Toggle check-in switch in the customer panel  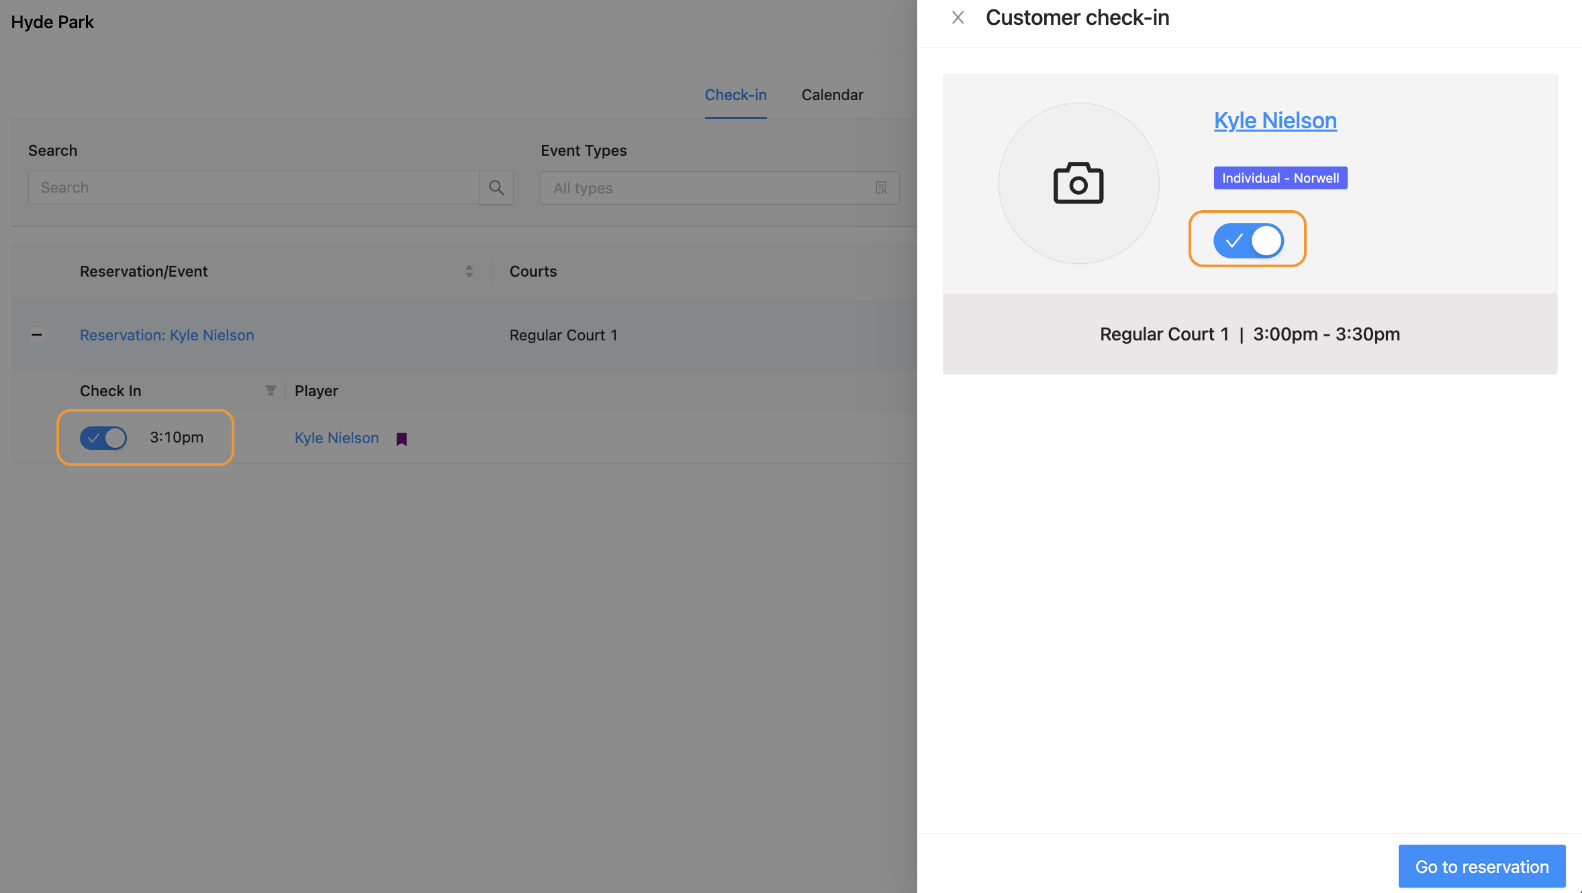1248,240
